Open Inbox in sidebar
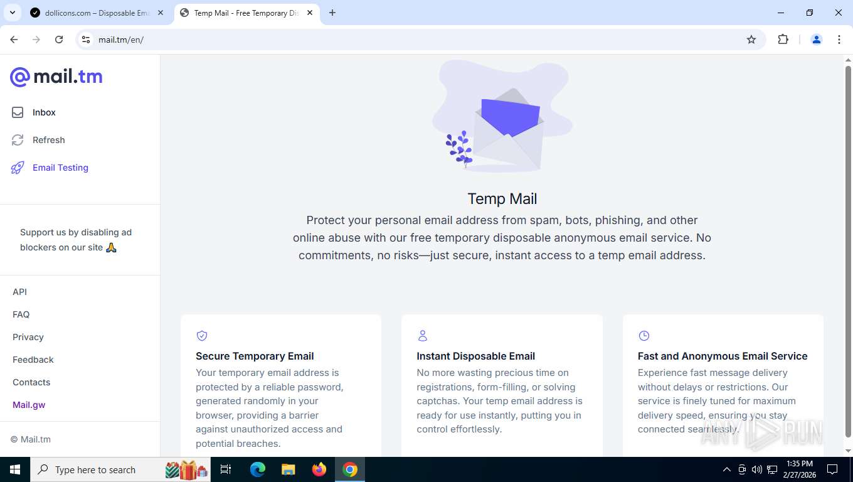 click(x=44, y=112)
